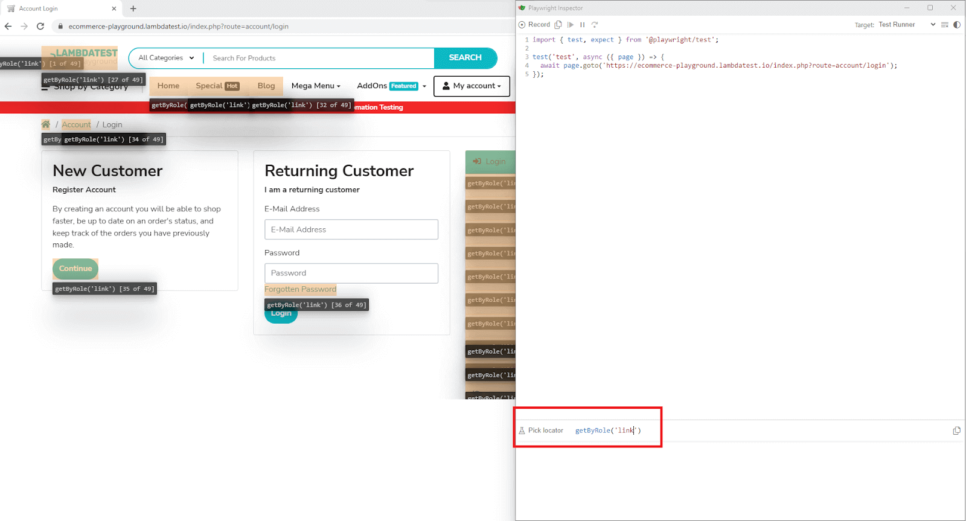966x521 pixels.
Task: Expand the AddOns Featured dropdown
Action: tap(391, 86)
